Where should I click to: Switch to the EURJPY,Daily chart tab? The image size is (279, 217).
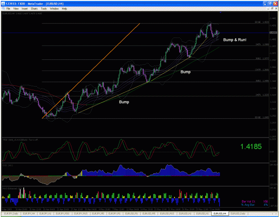[x=11, y=213]
